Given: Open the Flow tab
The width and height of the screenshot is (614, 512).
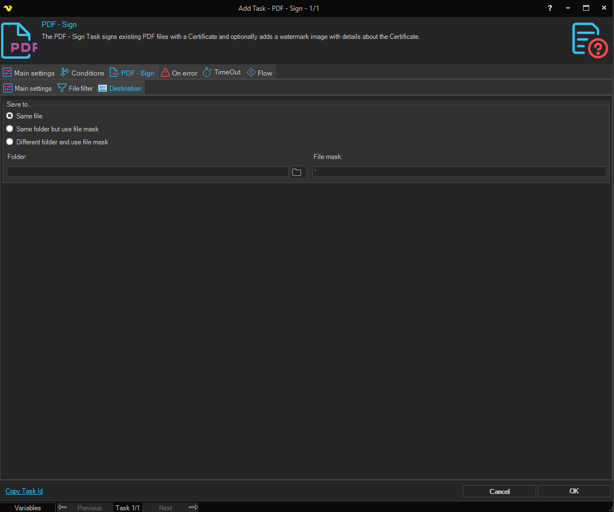Looking at the screenshot, I should [260, 73].
